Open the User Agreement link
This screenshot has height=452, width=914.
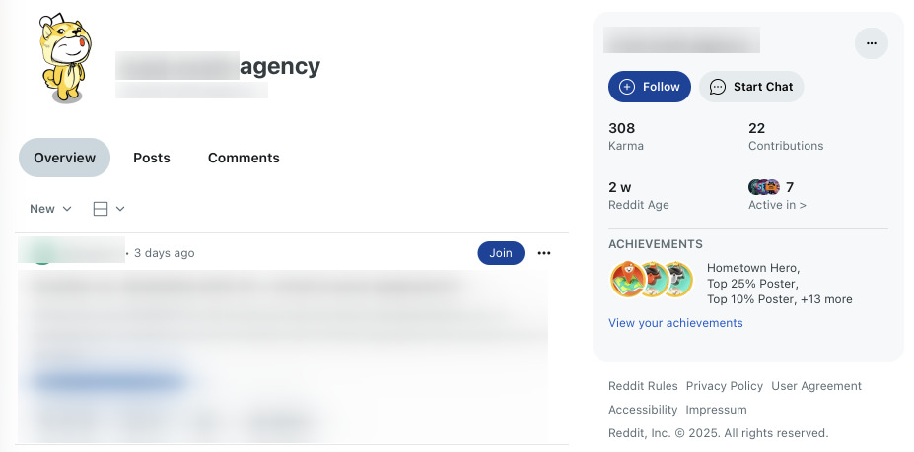click(x=816, y=386)
